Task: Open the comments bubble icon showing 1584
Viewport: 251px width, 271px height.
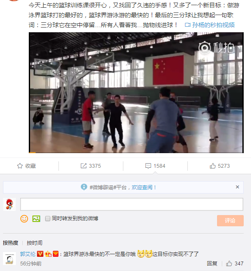Action: click(x=148, y=166)
